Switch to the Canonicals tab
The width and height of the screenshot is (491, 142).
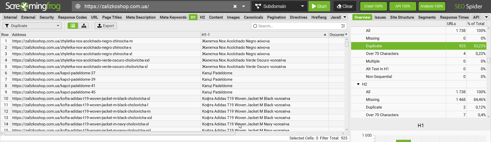(x=253, y=17)
